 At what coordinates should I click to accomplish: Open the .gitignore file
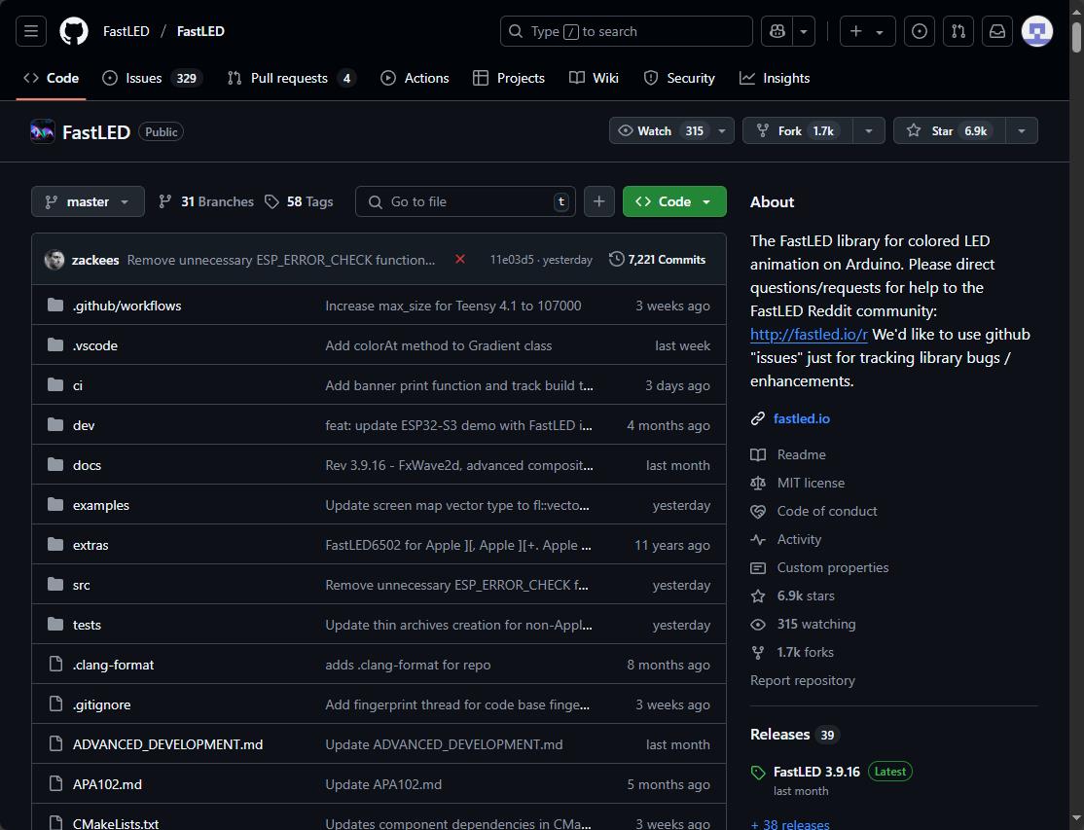click(x=101, y=704)
